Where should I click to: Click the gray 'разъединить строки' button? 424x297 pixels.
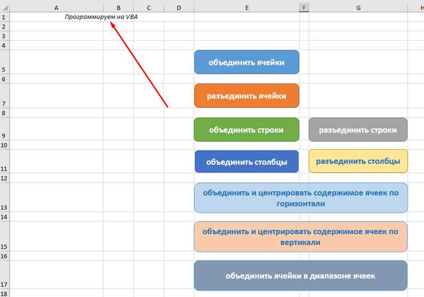point(358,130)
